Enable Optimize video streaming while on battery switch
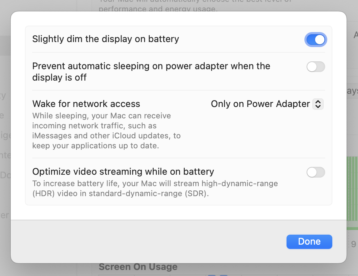Screen dimensions: 358x276 coord(315,172)
